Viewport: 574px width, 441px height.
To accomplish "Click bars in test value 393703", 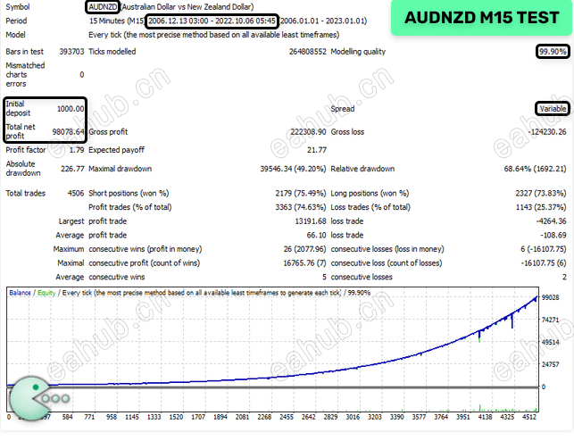I will tap(71, 52).
